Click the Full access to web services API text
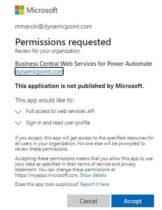The image size is (162, 210). [60, 111]
